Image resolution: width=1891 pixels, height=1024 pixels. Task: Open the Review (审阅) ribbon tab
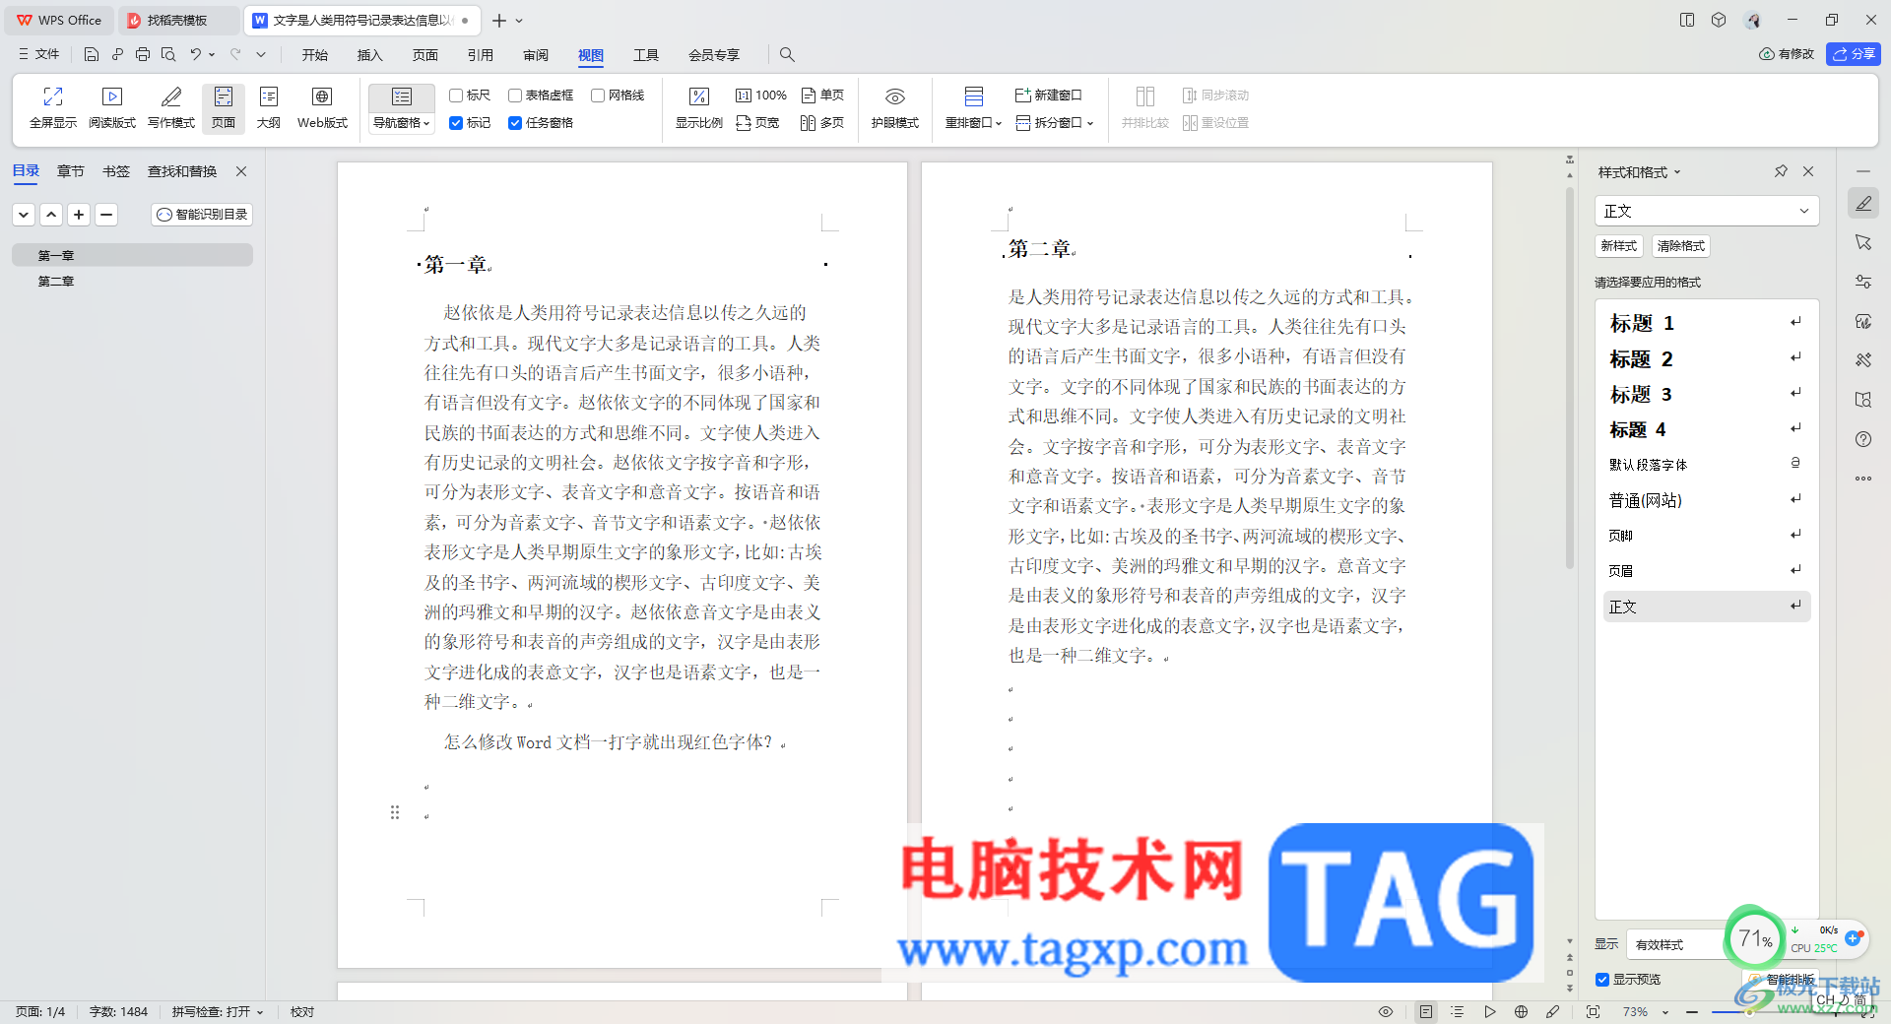pyautogui.click(x=536, y=55)
